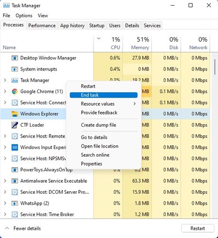This screenshot has width=218, height=238.
Task: Expand the Service Host: NPSMSvc row
Action: 5,159
